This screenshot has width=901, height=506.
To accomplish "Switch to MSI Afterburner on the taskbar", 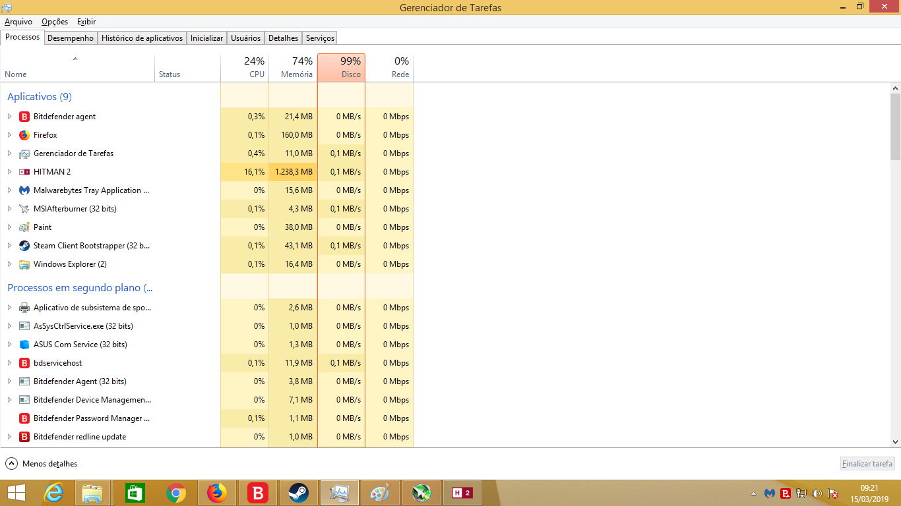I will (421, 493).
